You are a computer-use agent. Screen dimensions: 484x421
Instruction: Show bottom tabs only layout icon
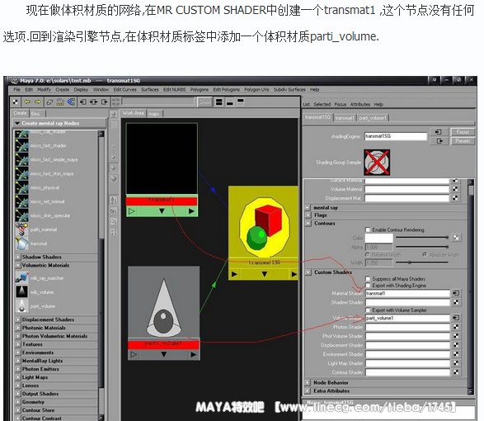point(230,102)
